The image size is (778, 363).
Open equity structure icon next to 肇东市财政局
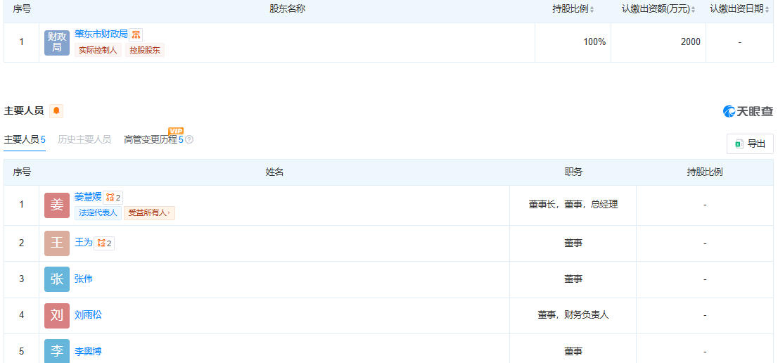(136, 34)
